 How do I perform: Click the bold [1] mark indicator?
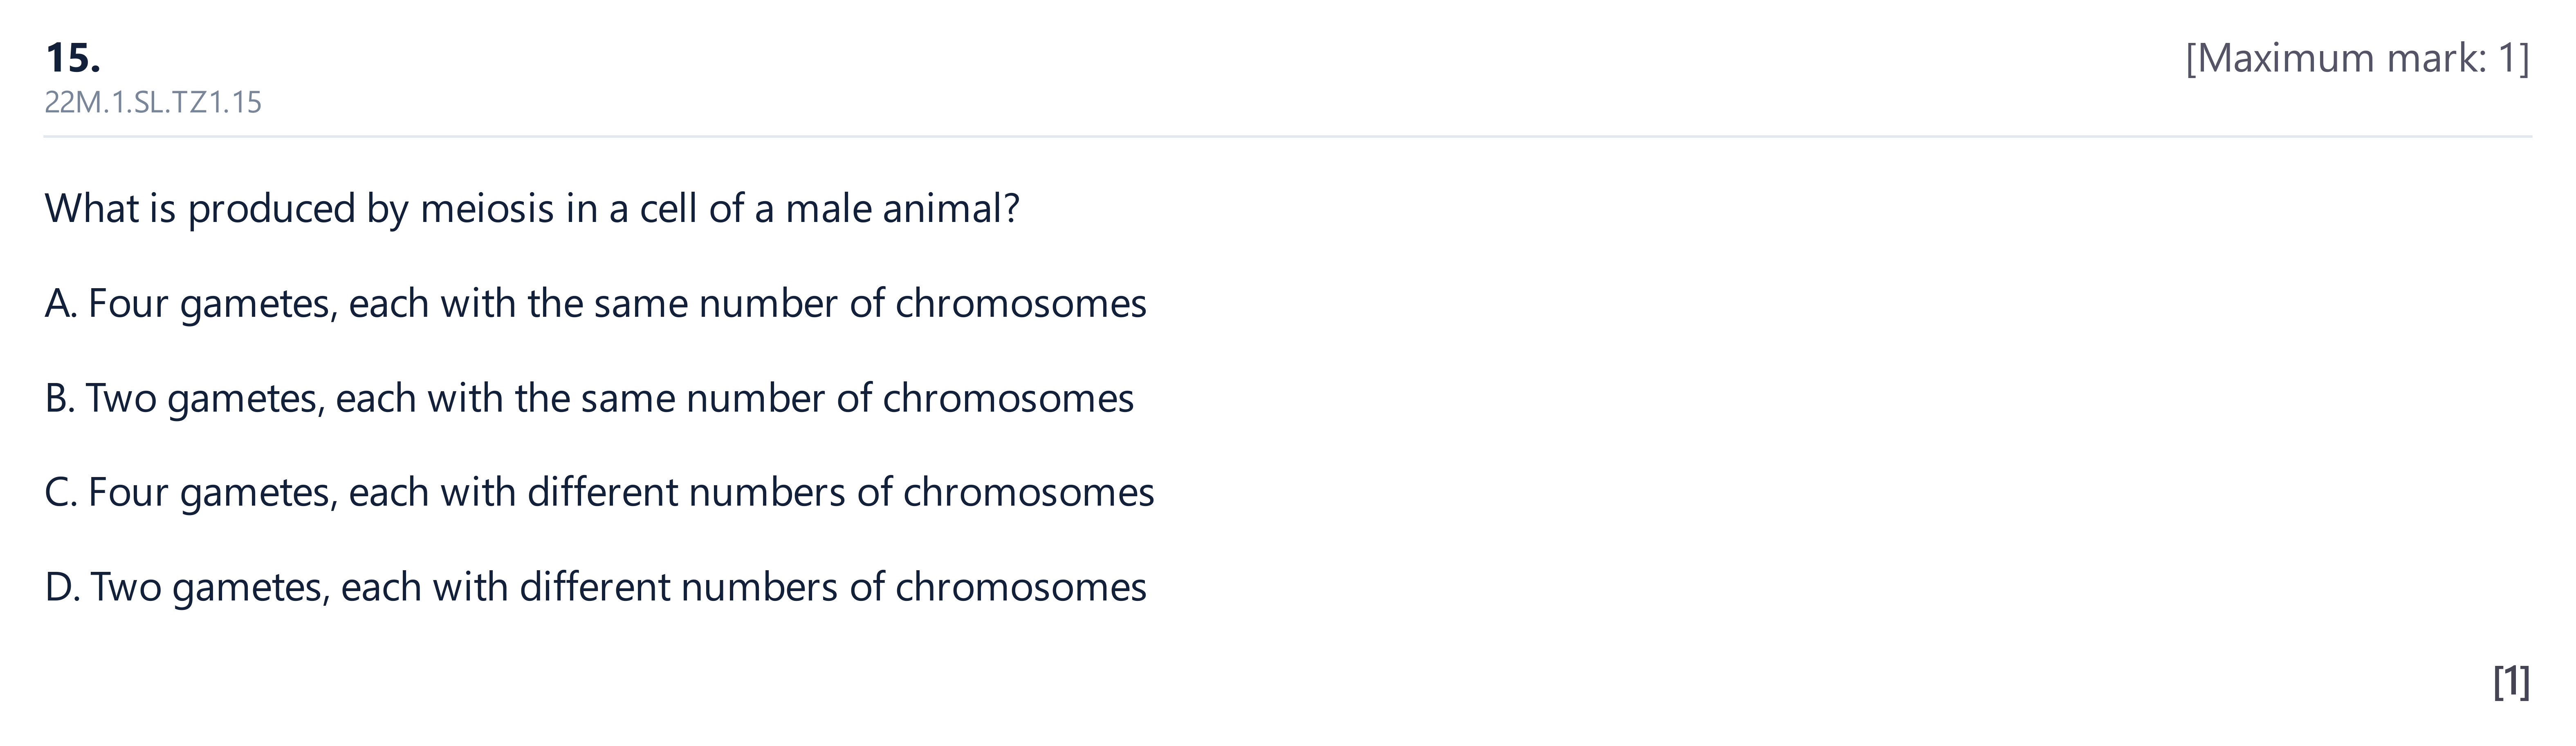tap(2511, 681)
